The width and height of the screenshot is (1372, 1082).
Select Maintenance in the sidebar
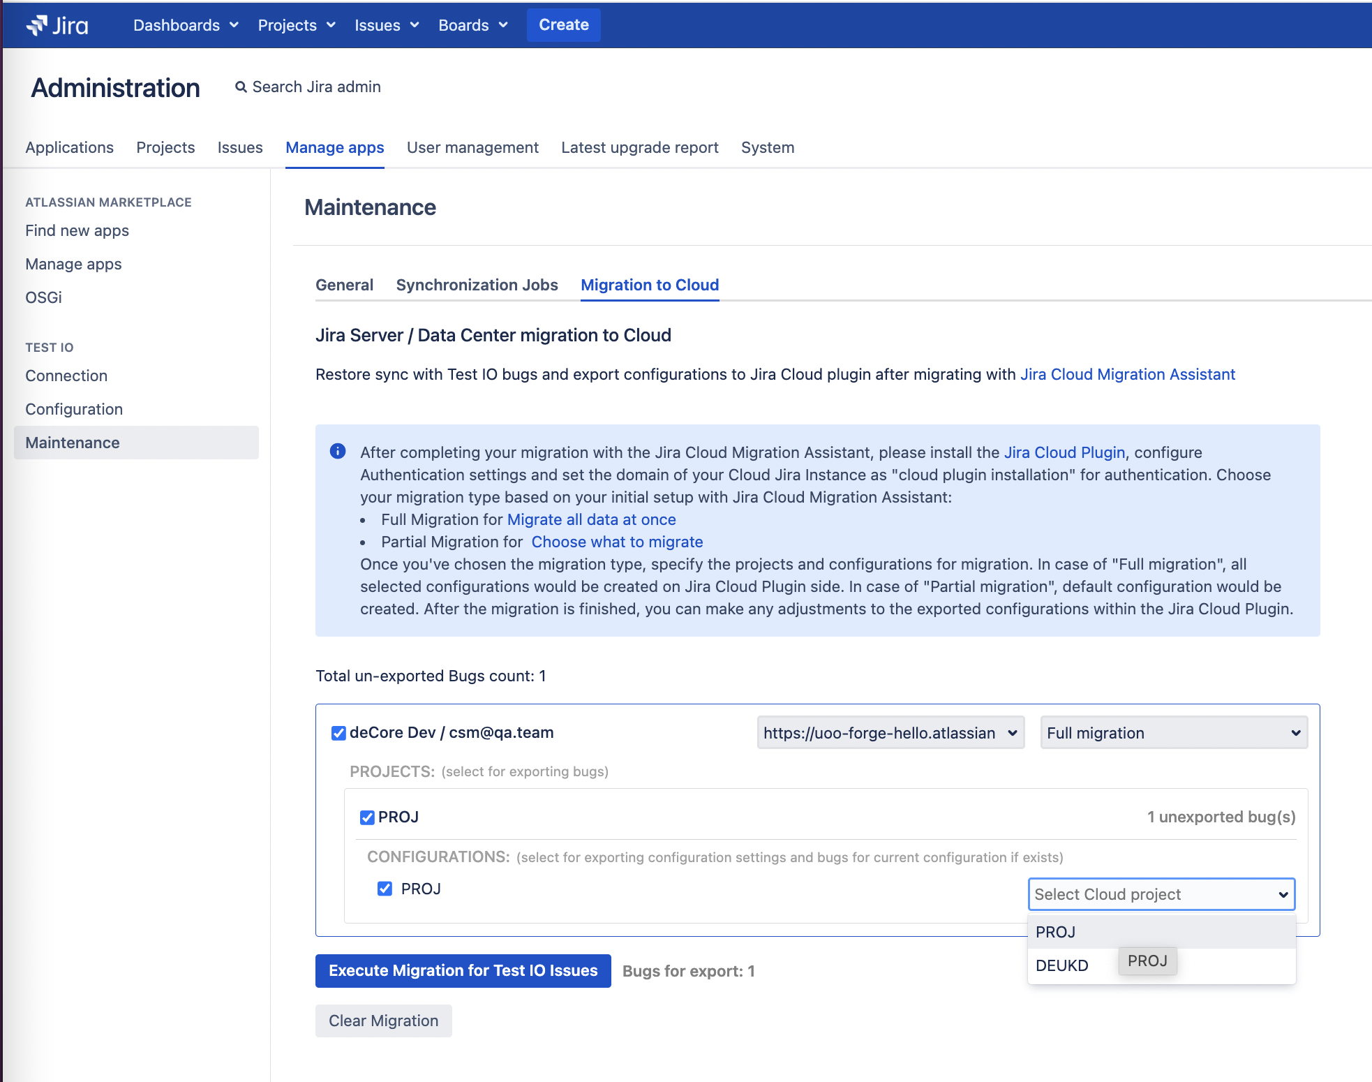(x=136, y=443)
